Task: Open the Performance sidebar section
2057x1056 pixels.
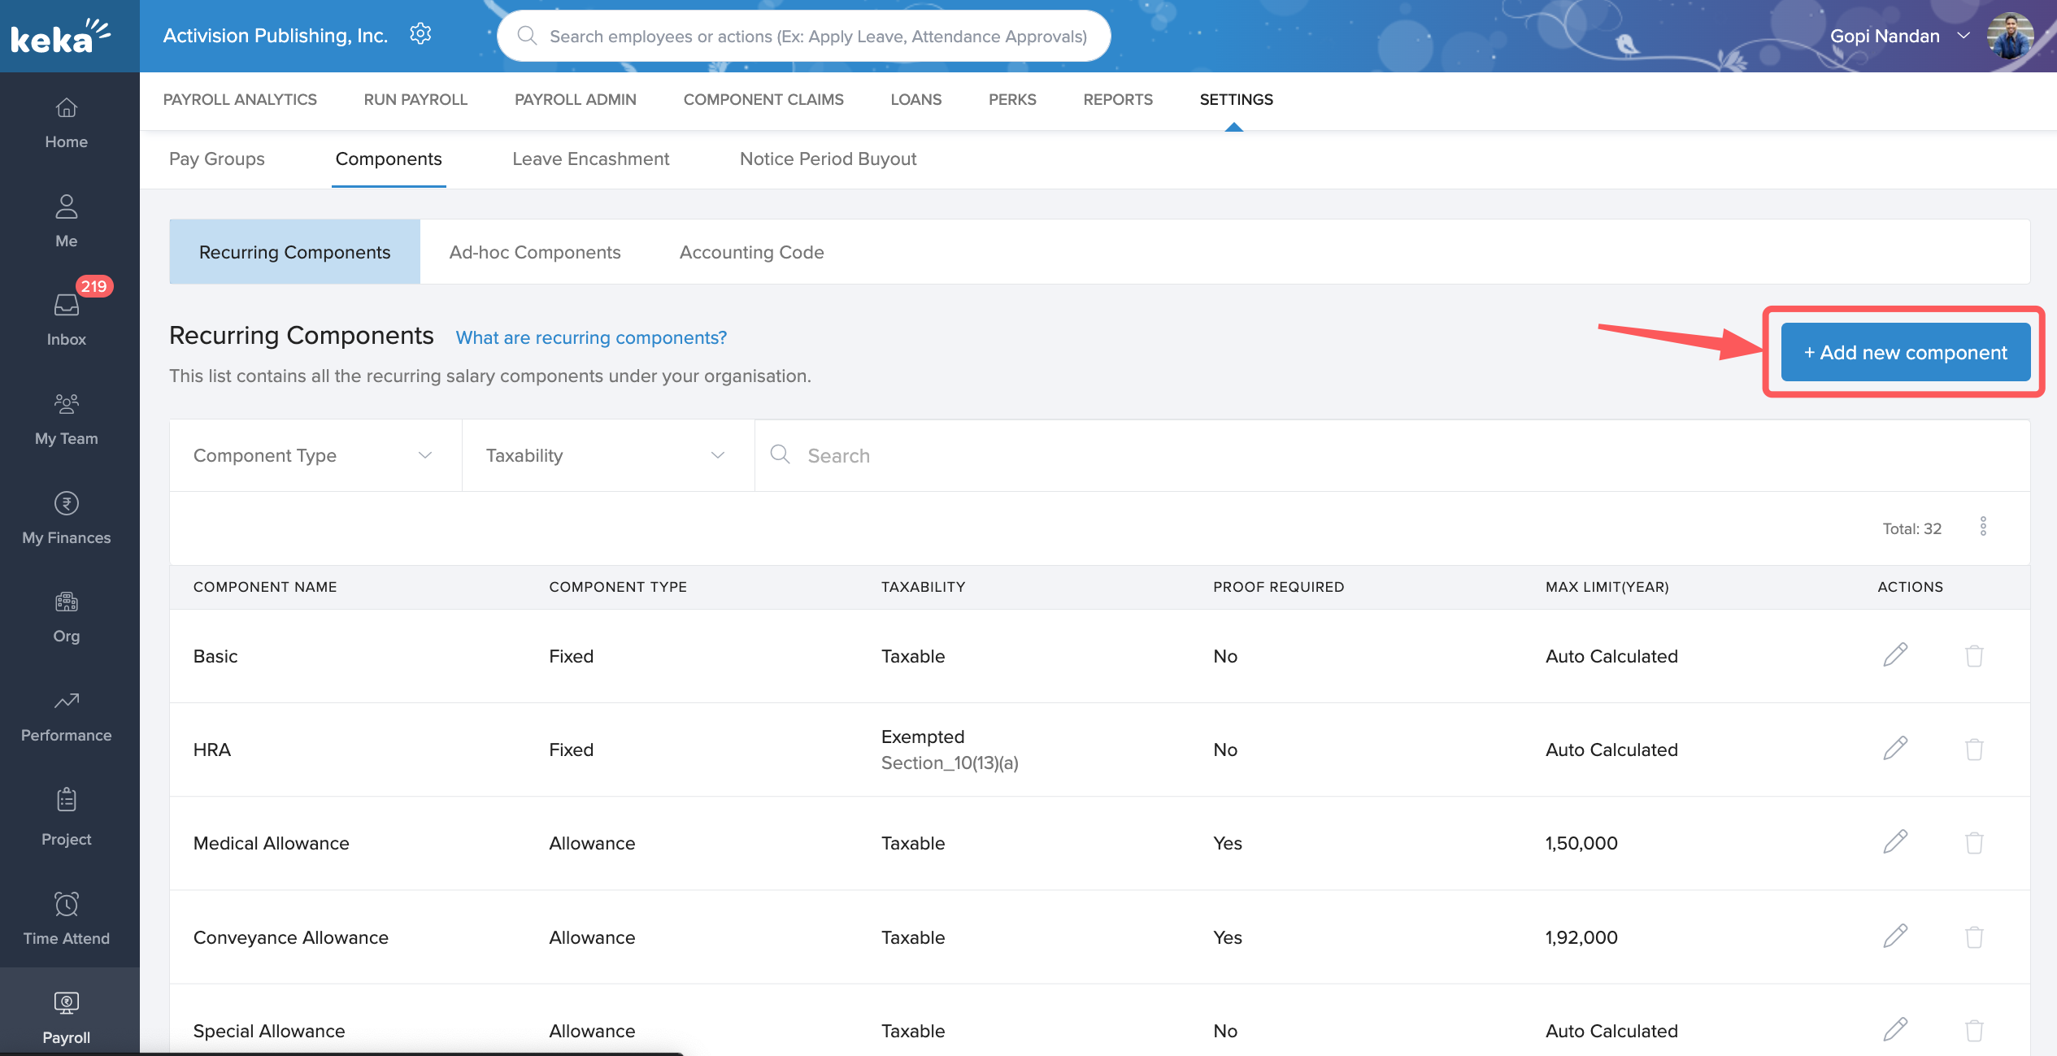Action: click(66, 715)
